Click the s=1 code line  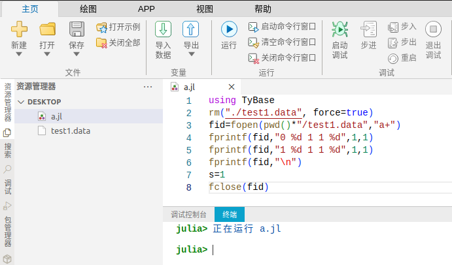pyautogui.click(x=217, y=175)
